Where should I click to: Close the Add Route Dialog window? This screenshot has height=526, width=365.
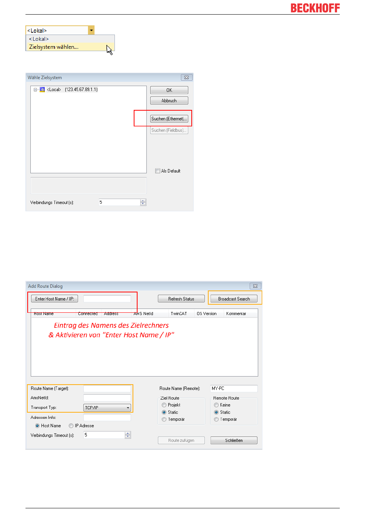pyautogui.click(x=255, y=286)
